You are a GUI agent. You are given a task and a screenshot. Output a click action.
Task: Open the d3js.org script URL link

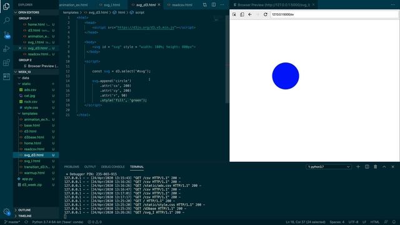tap(146, 27)
